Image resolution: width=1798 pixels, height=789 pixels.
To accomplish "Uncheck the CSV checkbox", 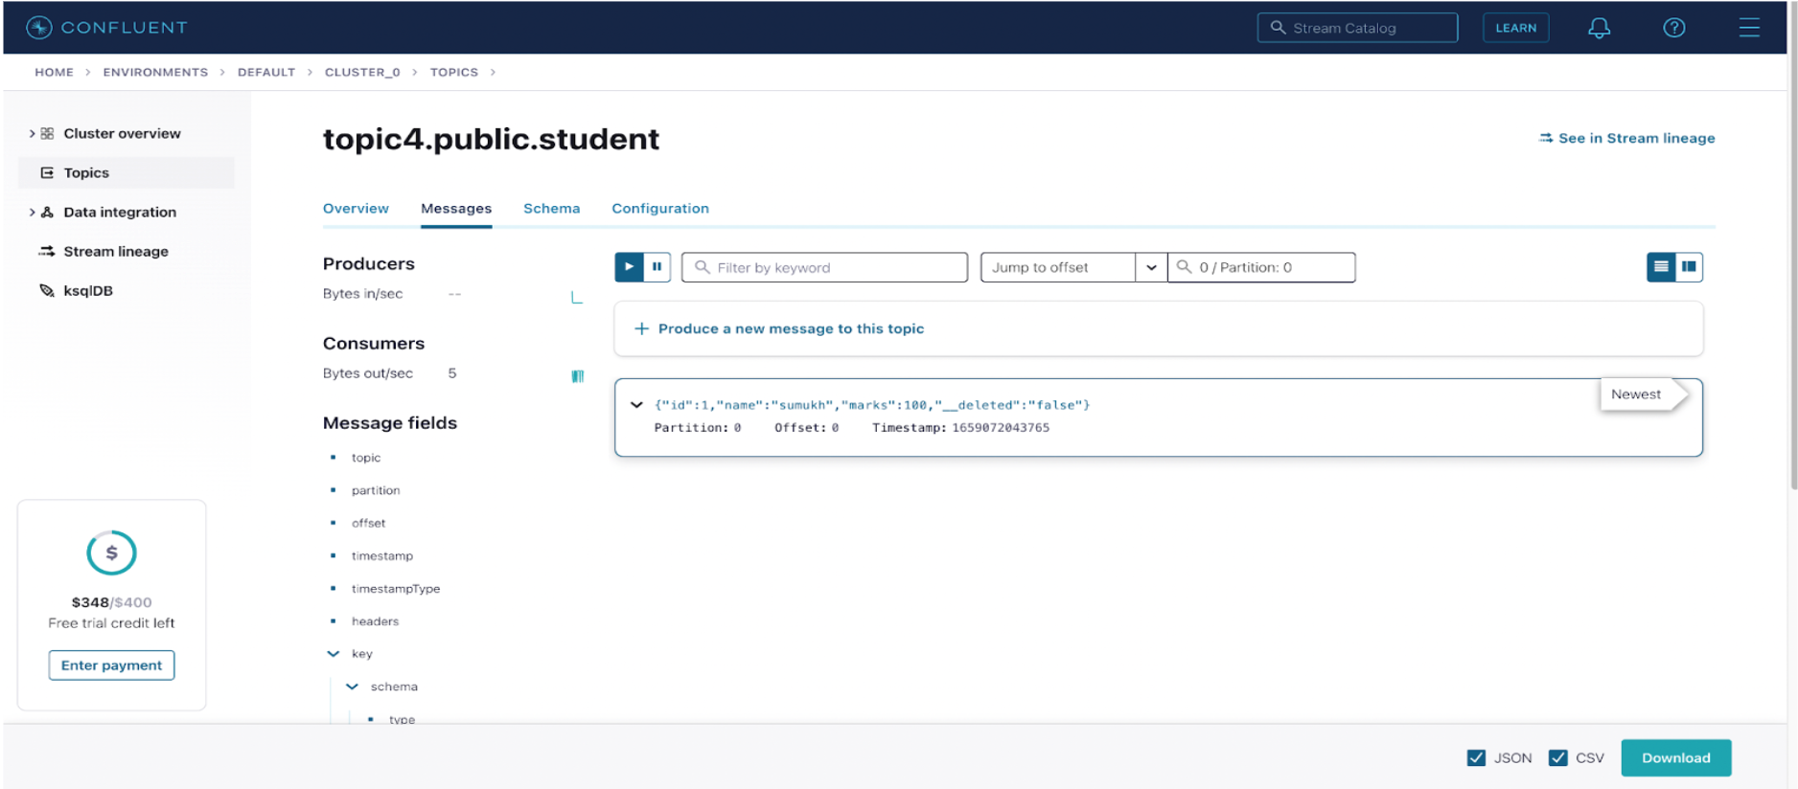I will pyautogui.click(x=1557, y=757).
